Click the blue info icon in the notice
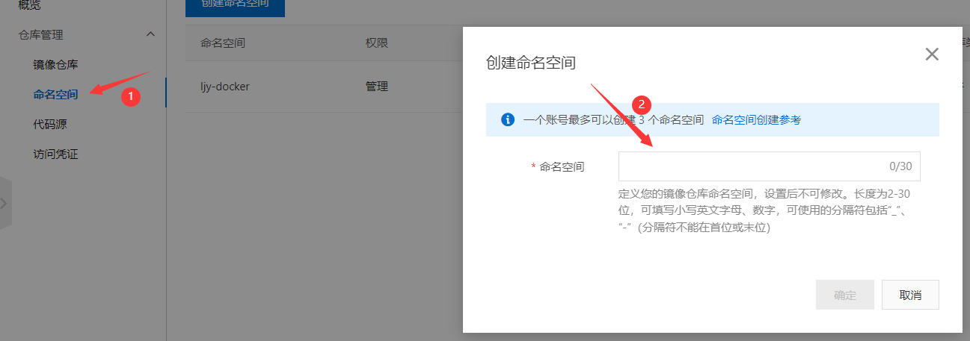 click(508, 119)
